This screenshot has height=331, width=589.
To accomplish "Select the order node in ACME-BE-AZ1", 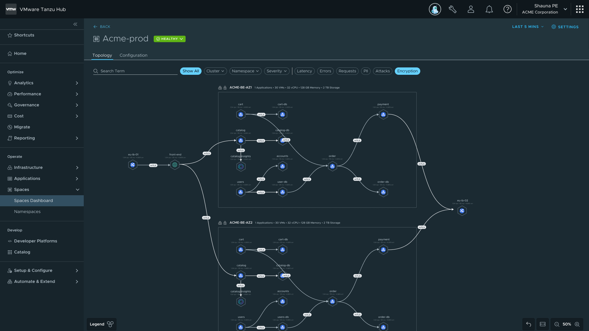I will [333, 166].
